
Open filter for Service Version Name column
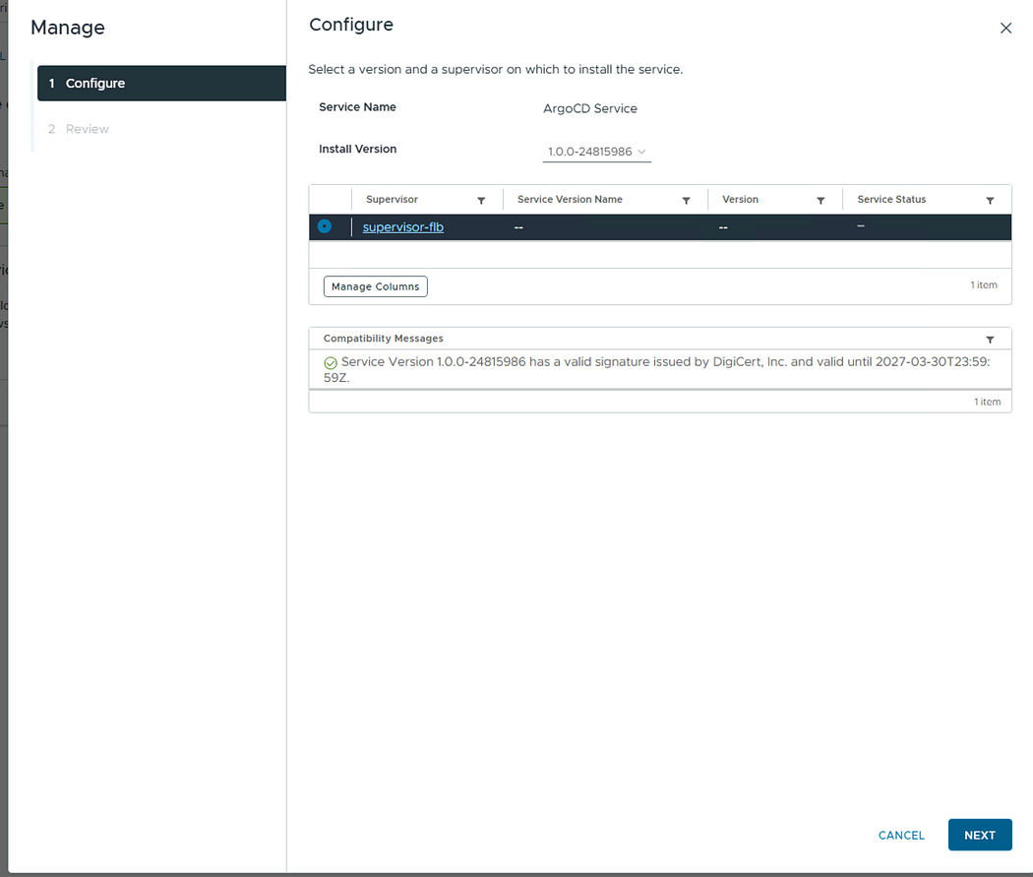(686, 201)
